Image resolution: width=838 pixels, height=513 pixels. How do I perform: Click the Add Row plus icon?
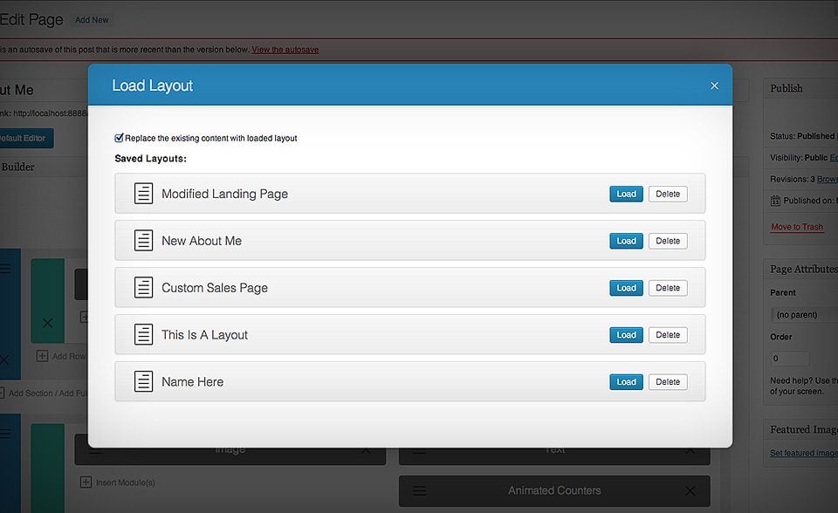(x=42, y=356)
